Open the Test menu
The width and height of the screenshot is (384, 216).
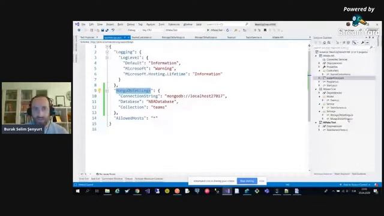[140, 25]
